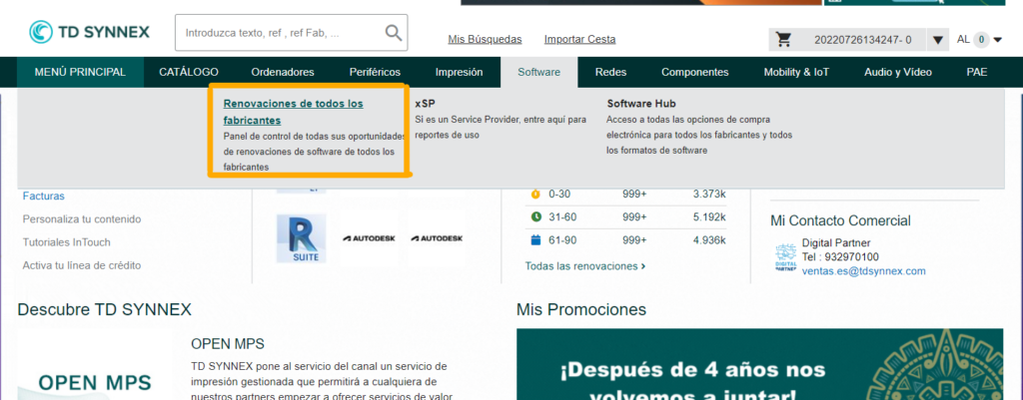
Task: Select the Periféricos menu item
Action: (375, 72)
